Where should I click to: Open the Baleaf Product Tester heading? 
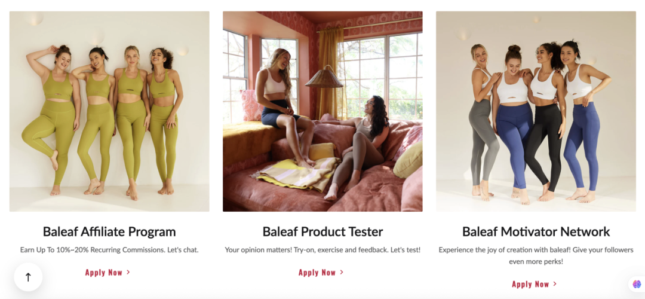click(322, 231)
